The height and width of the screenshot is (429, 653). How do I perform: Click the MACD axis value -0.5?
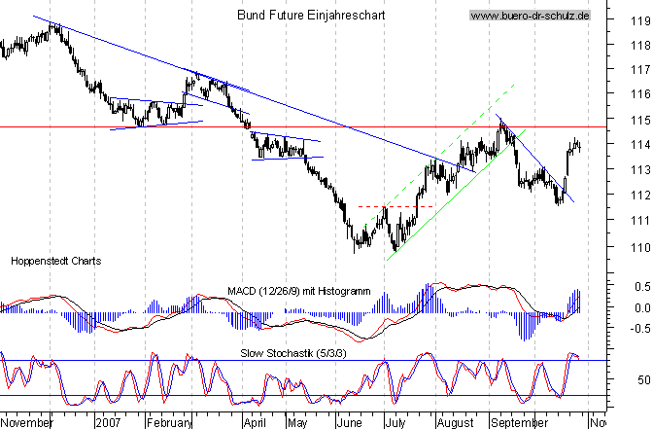coord(640,328)
